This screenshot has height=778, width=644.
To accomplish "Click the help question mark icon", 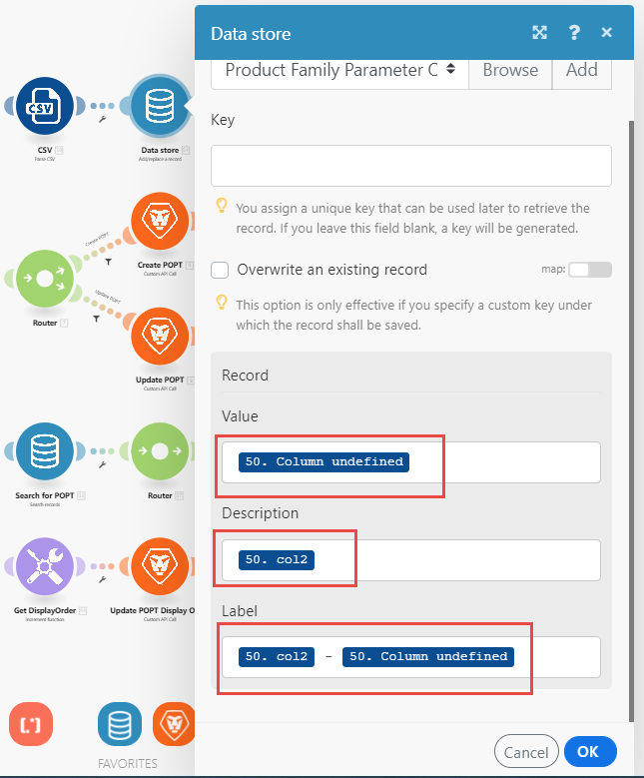I will pos(574,33).
